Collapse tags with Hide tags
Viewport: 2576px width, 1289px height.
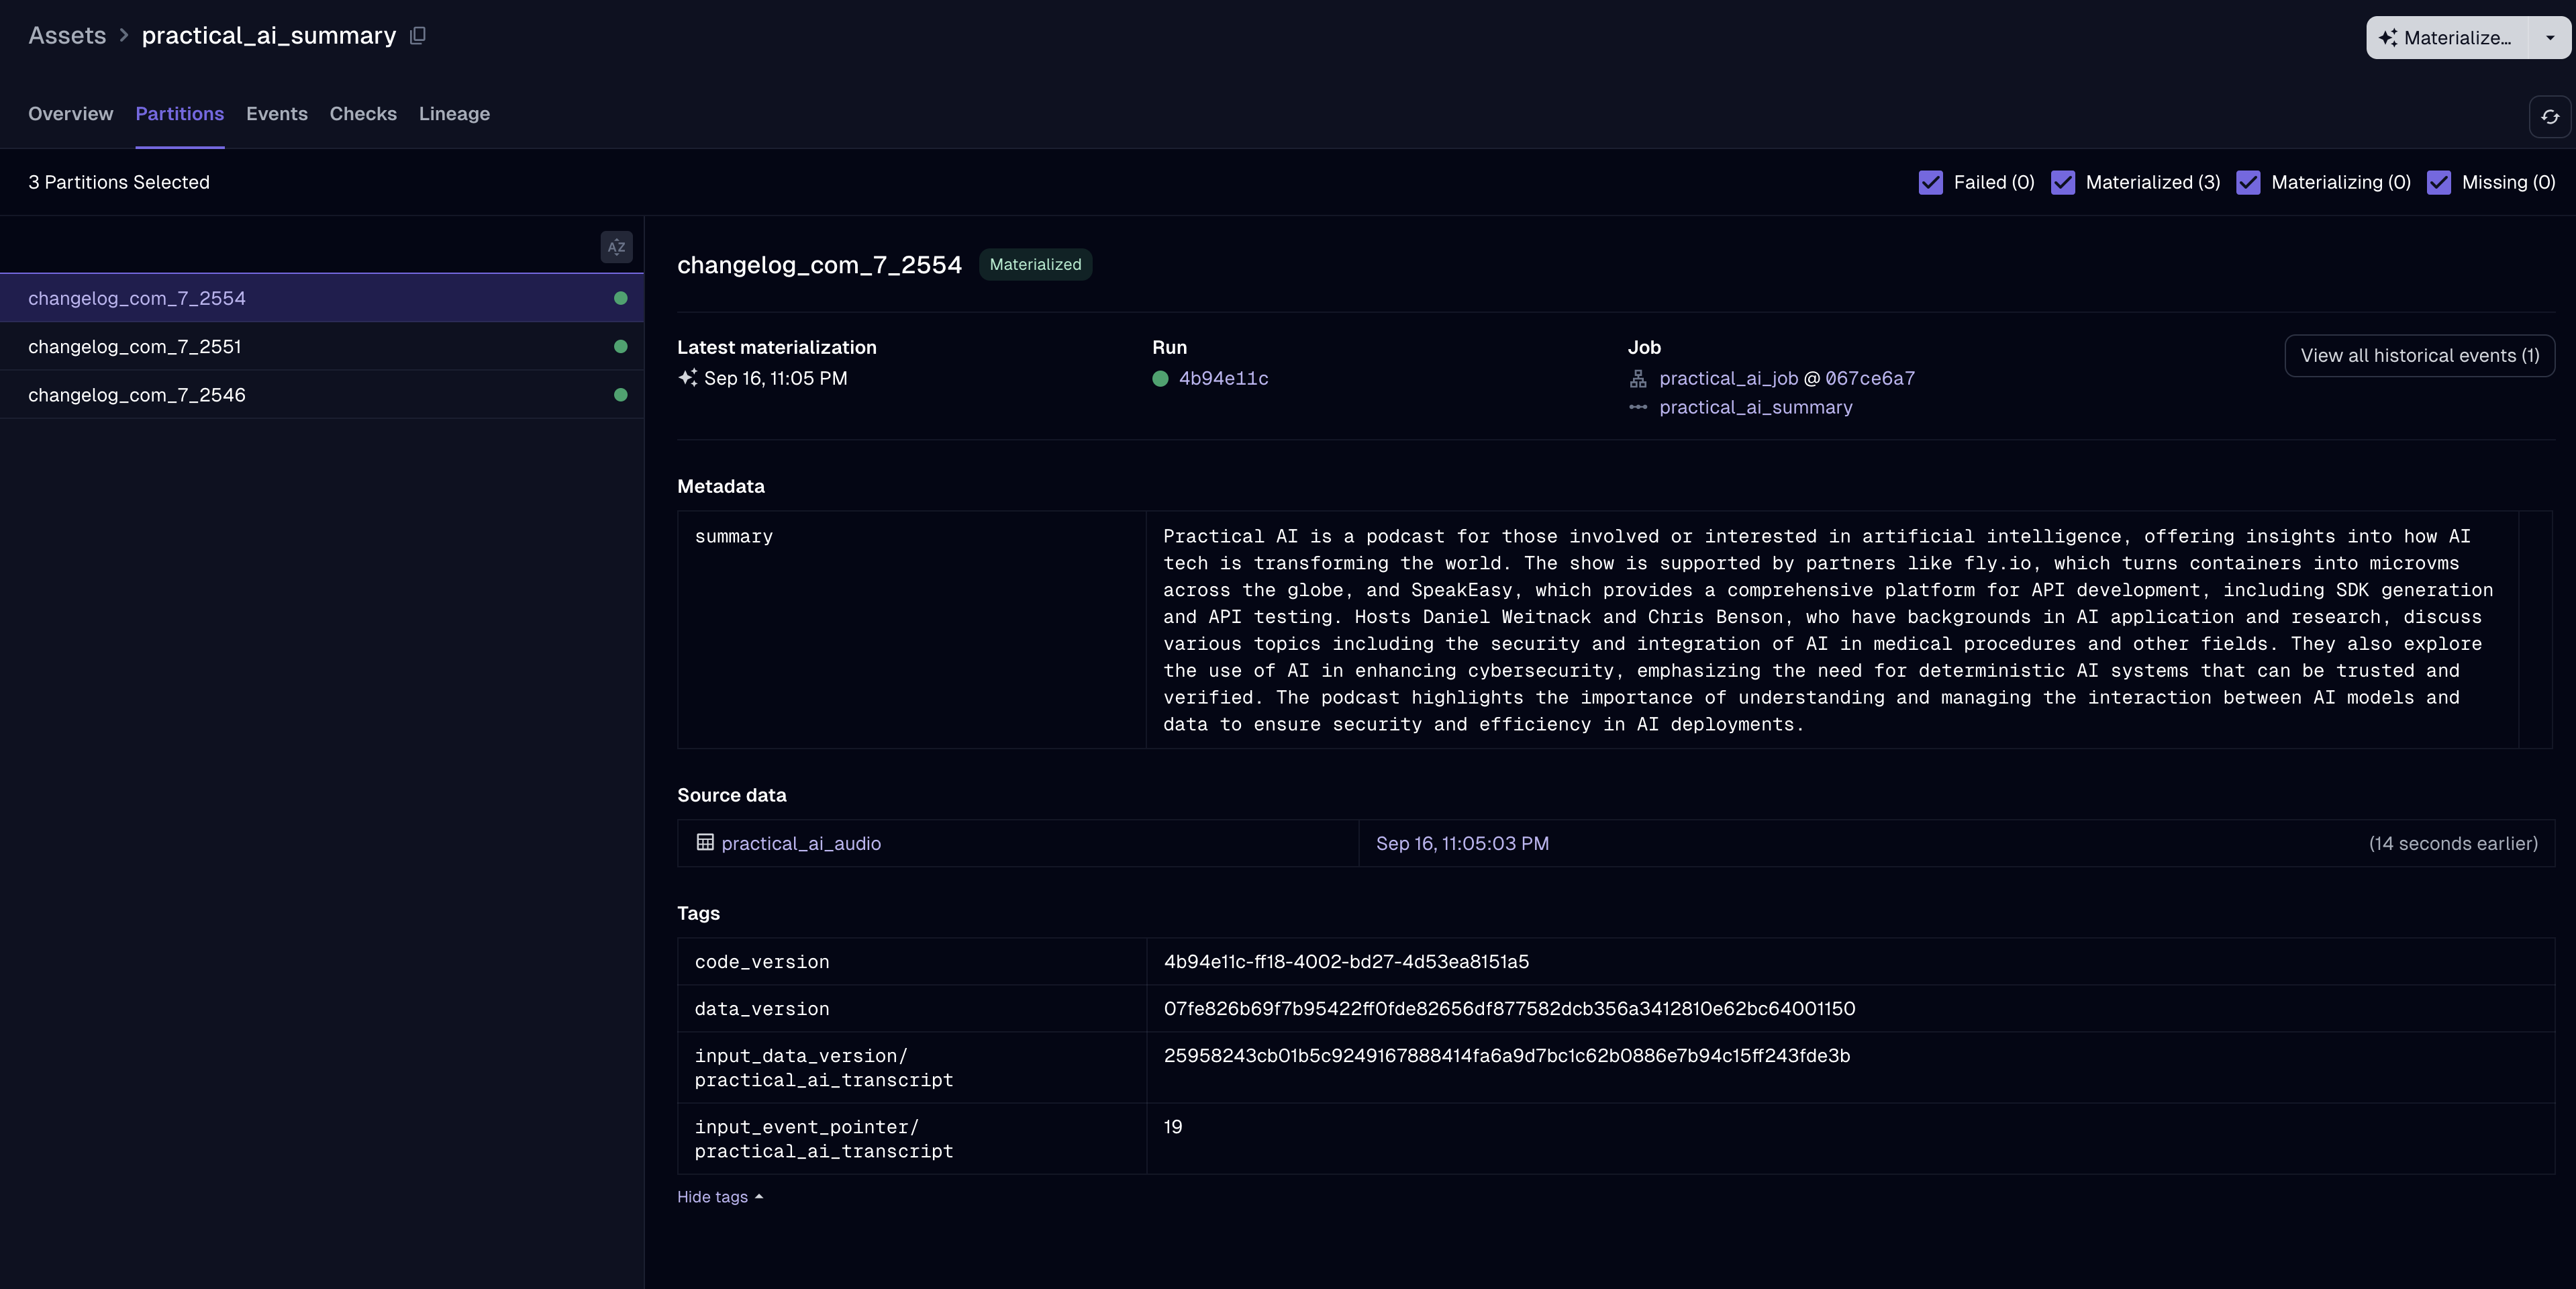(720, 1197)
